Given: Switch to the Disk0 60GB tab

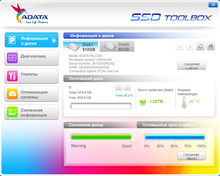Looking at the screenshot, I should point(117,47).
